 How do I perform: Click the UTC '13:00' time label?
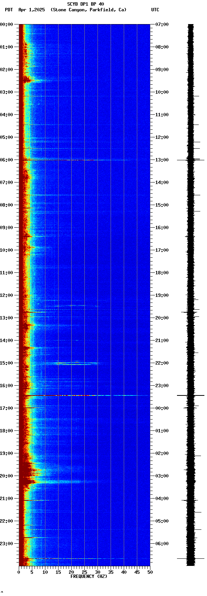(162, 160)
